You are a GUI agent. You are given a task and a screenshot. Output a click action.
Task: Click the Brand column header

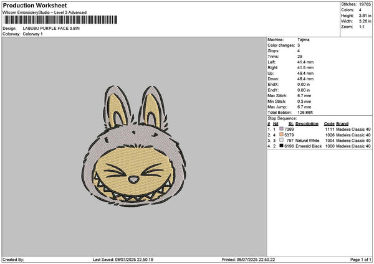[x=342, y=123]
